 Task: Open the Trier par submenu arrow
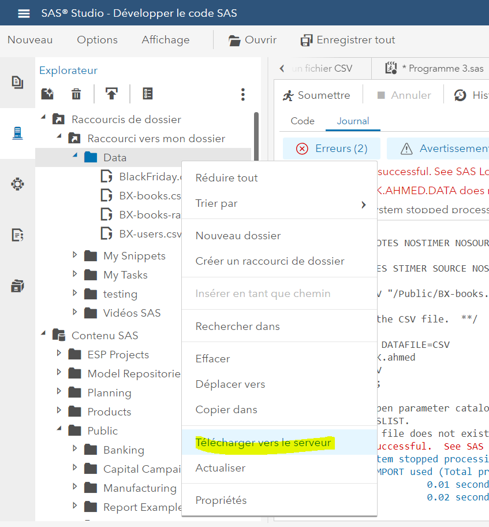(363, 205)
